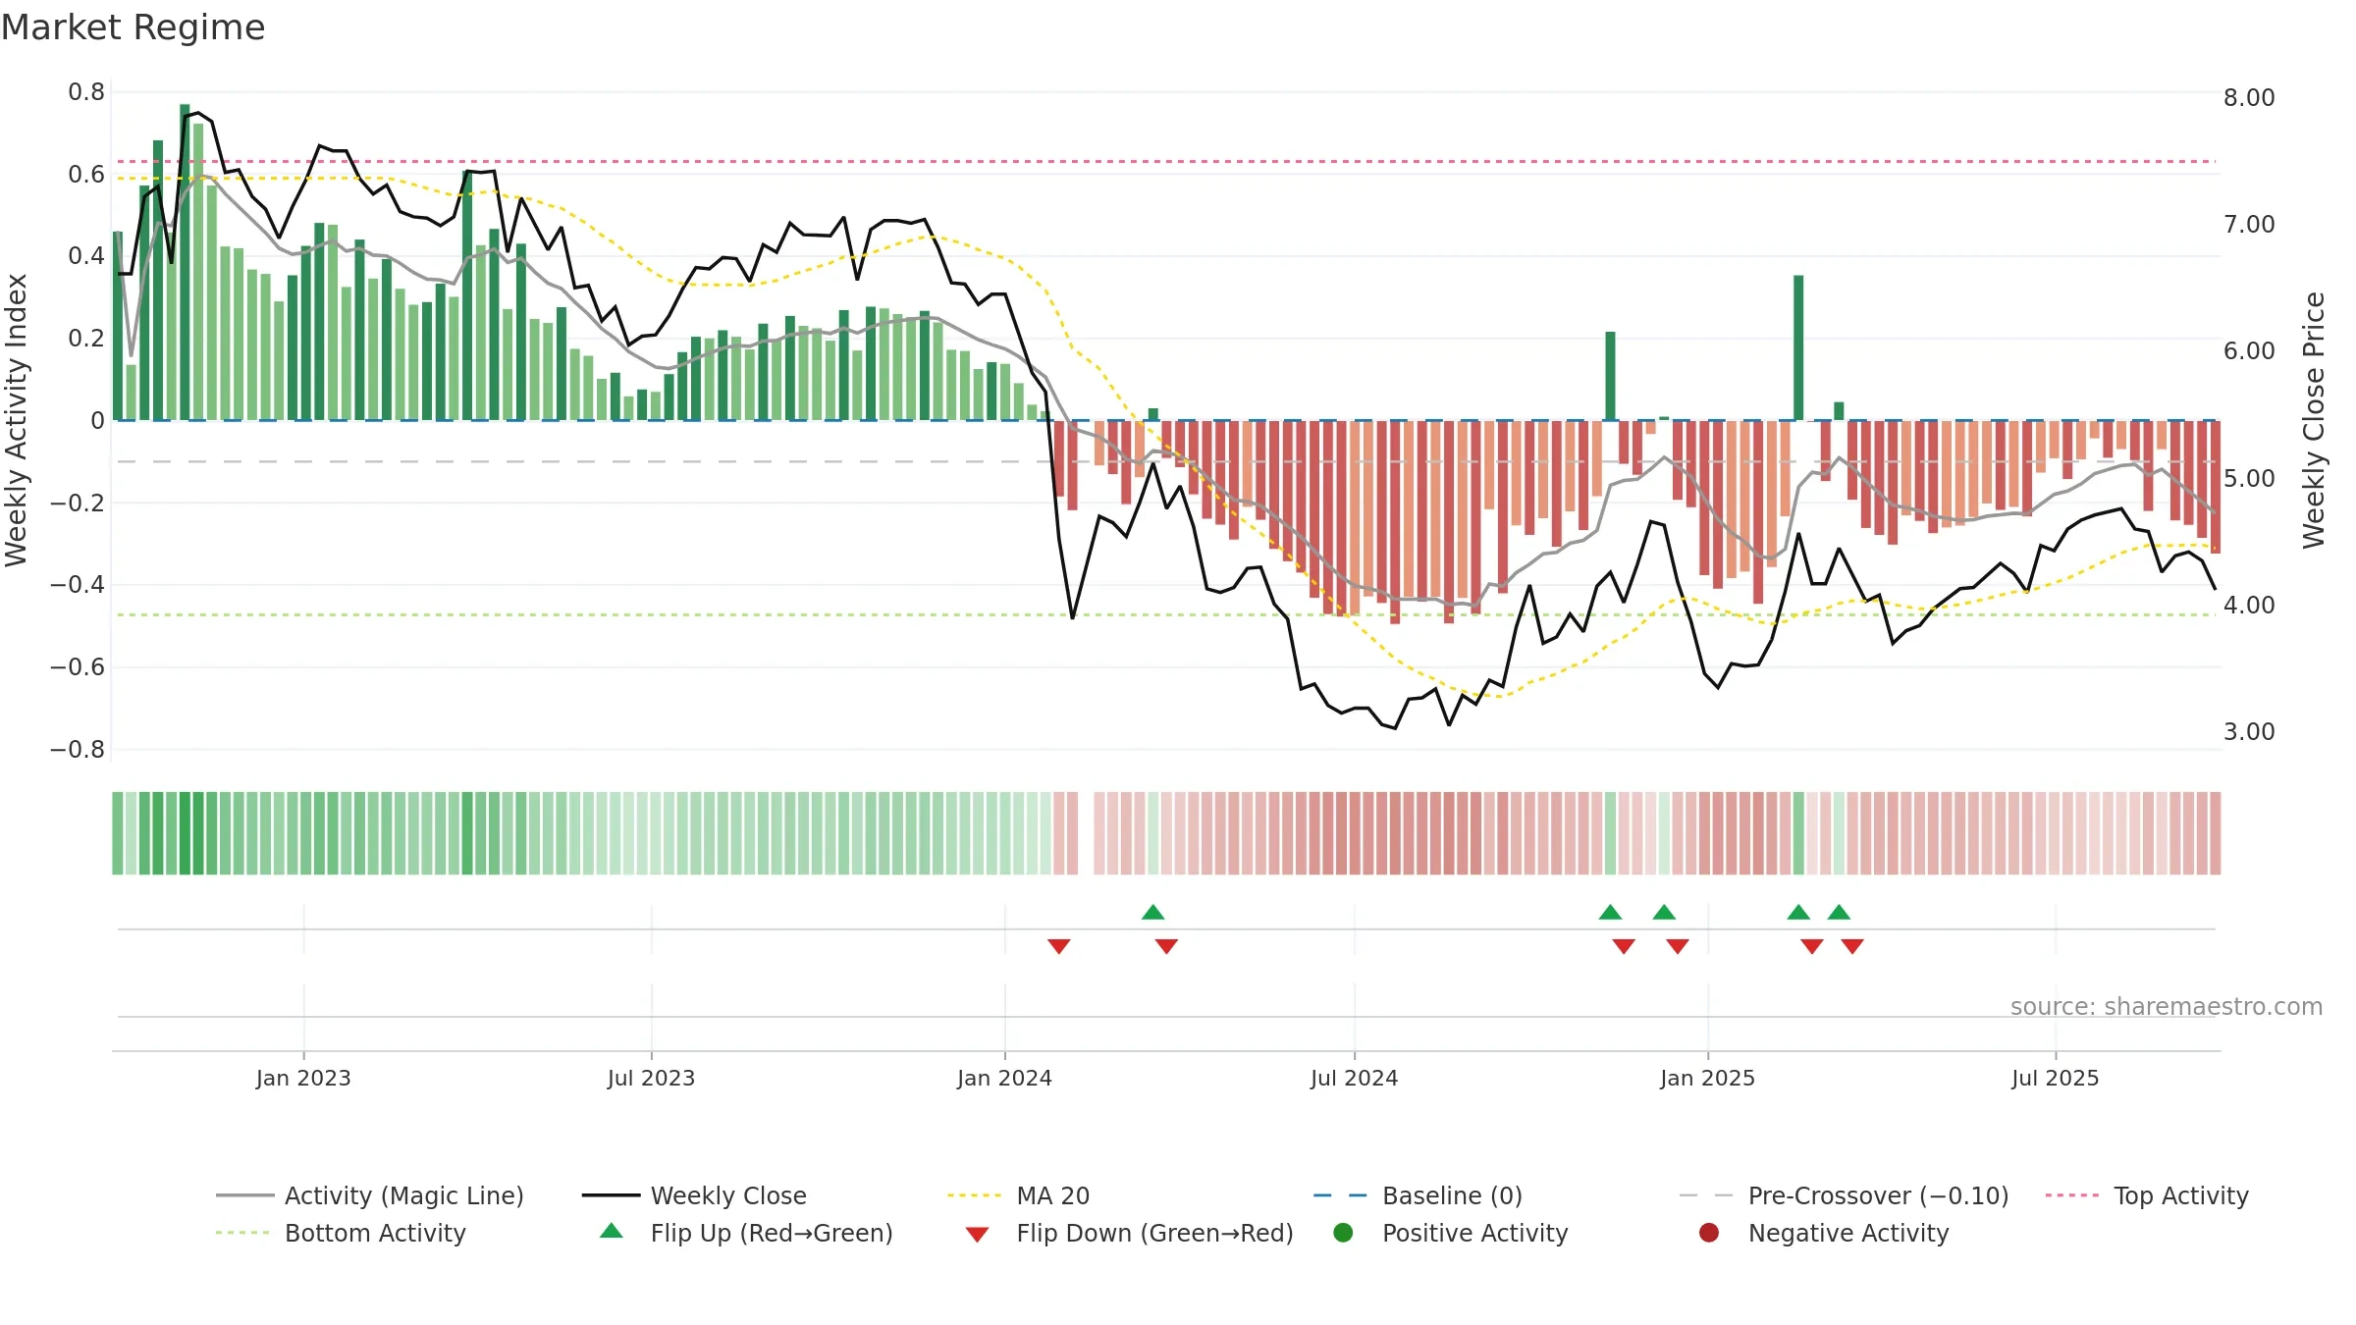Click the last green flip-up triangle in 2025
Image resolution: width=2356 pixels, height=1325 pixels.
point(1839,913)
